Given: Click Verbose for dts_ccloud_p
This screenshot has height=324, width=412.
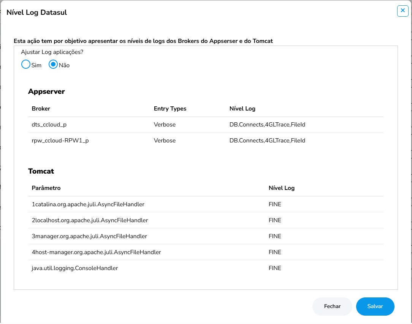Looking at the screenshot, I should 165,125.
